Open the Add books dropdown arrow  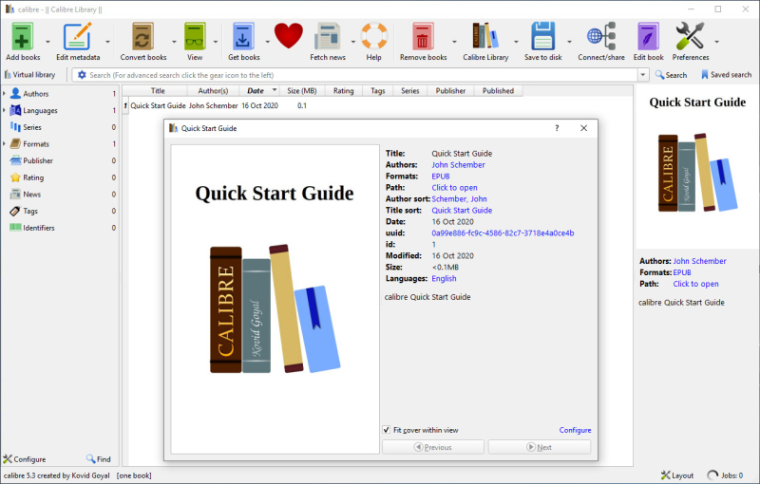47,42
